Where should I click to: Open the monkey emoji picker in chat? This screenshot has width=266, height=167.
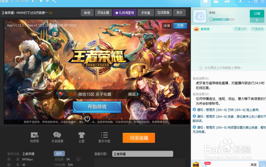click(196, 164)
